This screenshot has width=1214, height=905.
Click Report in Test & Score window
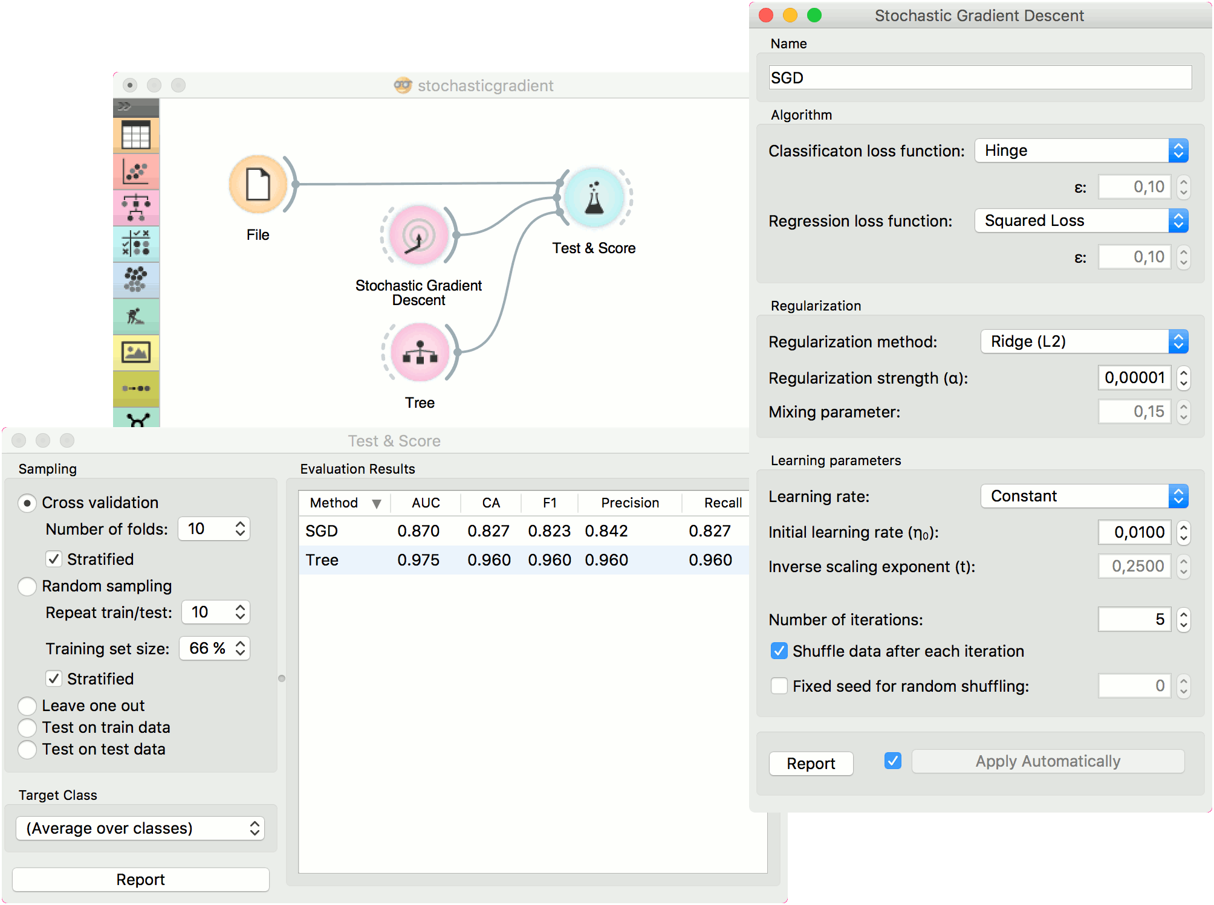click(x=140, y=880)
